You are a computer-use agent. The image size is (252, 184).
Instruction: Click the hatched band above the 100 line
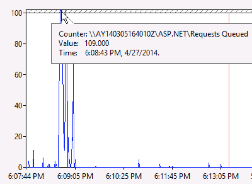[x=139, y=11]
